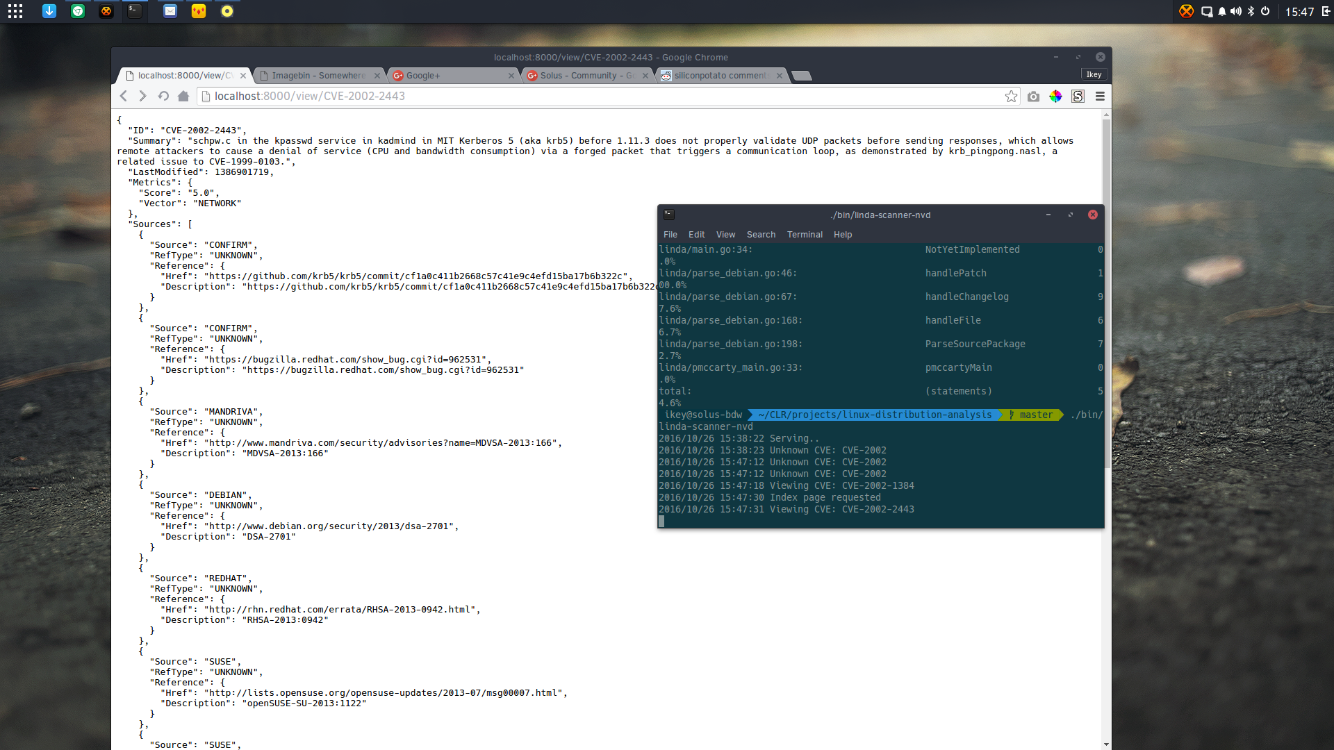The height and width of the screenshot is (750, 1334).
Task: Click the "LastModified": 1386901719 line
Action: [201, 172]
